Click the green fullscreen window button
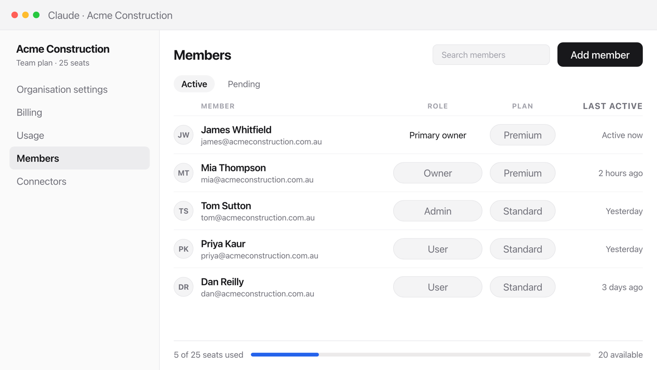The image size is (657, 370). tap(36, 15)
